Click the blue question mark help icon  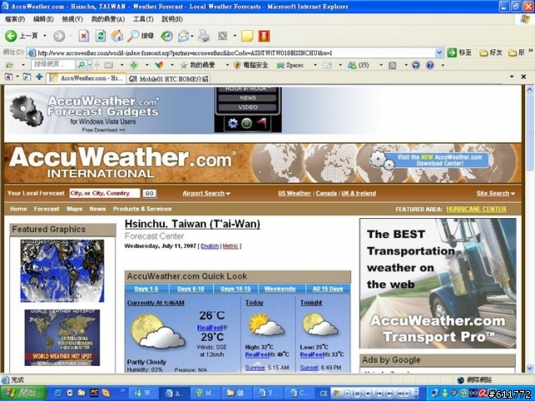430,65
